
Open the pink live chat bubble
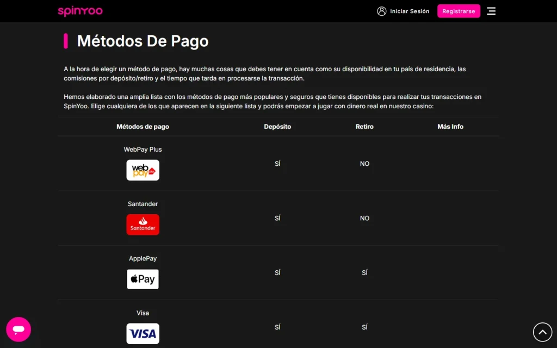click(x=18, y=329)
